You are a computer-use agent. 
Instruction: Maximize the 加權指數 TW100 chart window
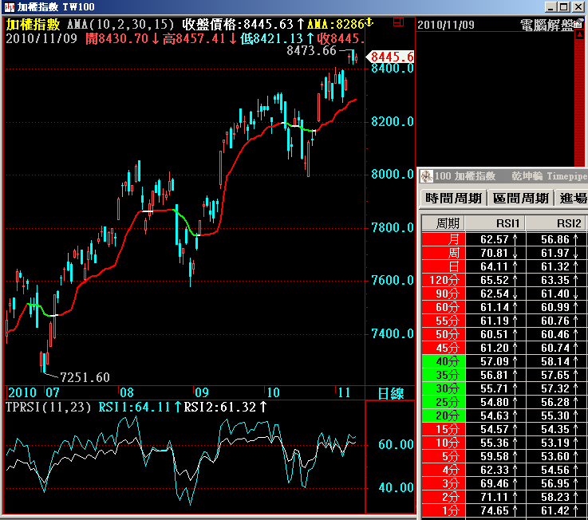click(x=564, y=7)
